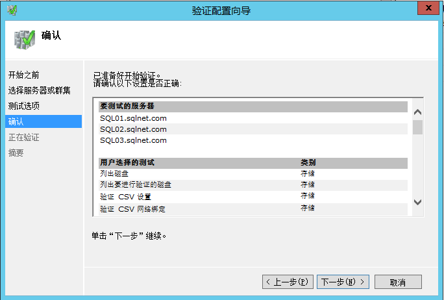Select SQL01.sqlnet.com in the server list
Image resolution: width=444 pixels, height=300 pixels.
[x=253, y=118]
